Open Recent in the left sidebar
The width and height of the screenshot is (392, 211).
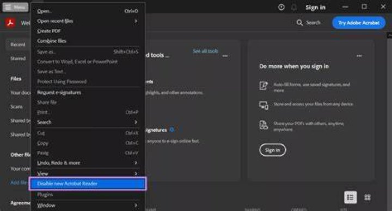click(x=18, y=44)
